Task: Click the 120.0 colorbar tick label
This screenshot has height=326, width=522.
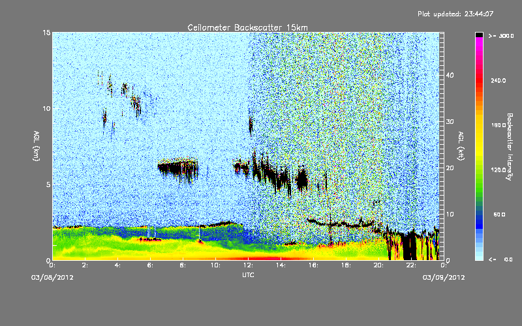Action: (x=499, y=170)
